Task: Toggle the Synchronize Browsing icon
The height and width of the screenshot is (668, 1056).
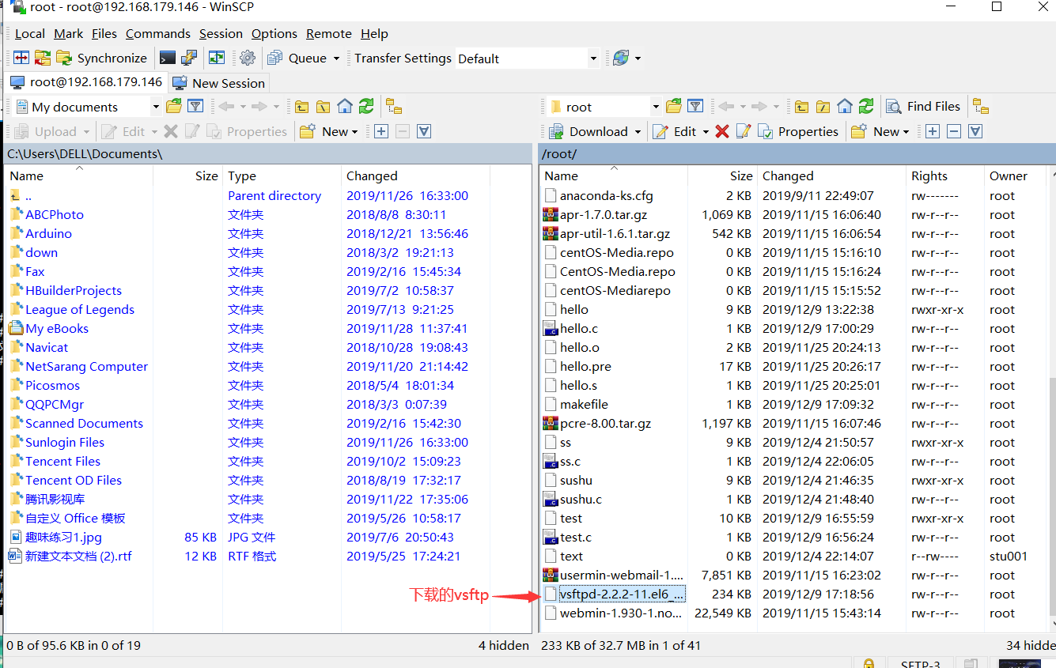Action: click(x=216, y=58)
